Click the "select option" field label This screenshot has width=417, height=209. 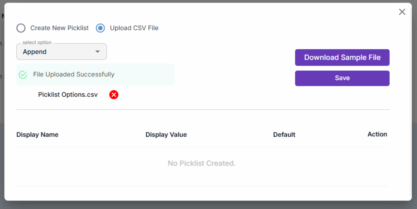[x=37, y=43]
